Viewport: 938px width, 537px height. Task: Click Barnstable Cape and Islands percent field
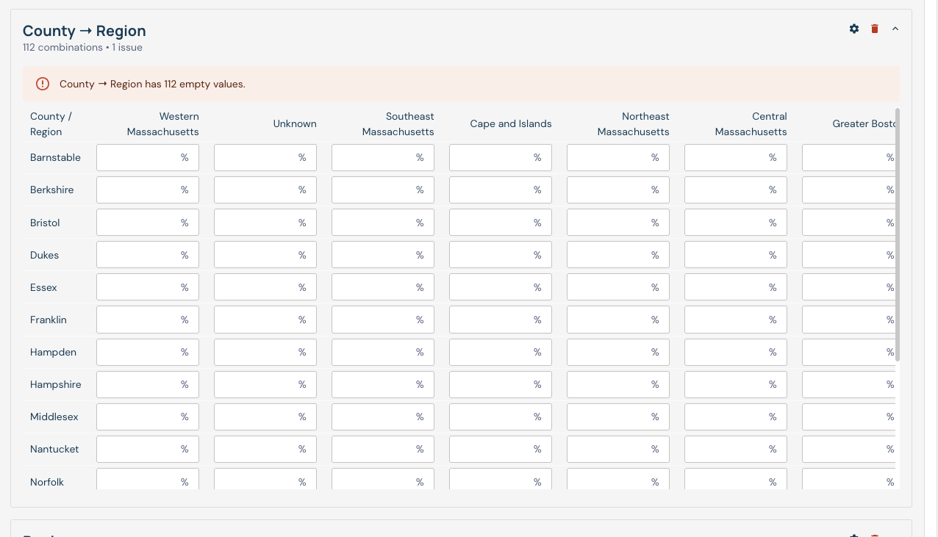coord(501,157)
